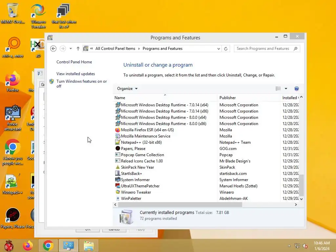
Task: Select the Papers, Please list icon
Action: click(x=118, y=149)
